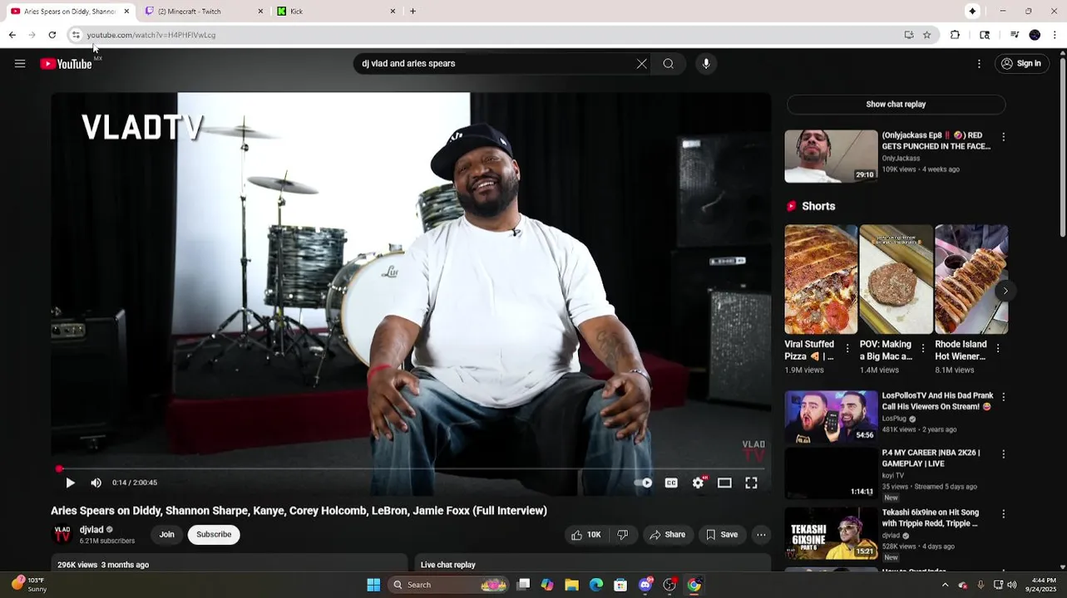Screen dimensions: 1067x598
Task: Toggle the autoplay switch
Action: (644, 483)
